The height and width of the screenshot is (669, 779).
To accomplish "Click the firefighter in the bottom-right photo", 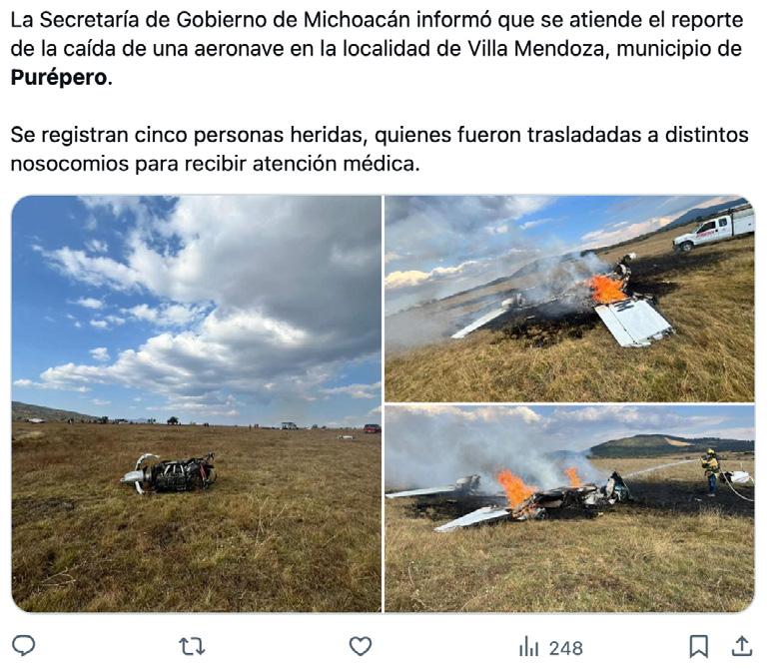I will pyautogui.click(x=710, y=472).
